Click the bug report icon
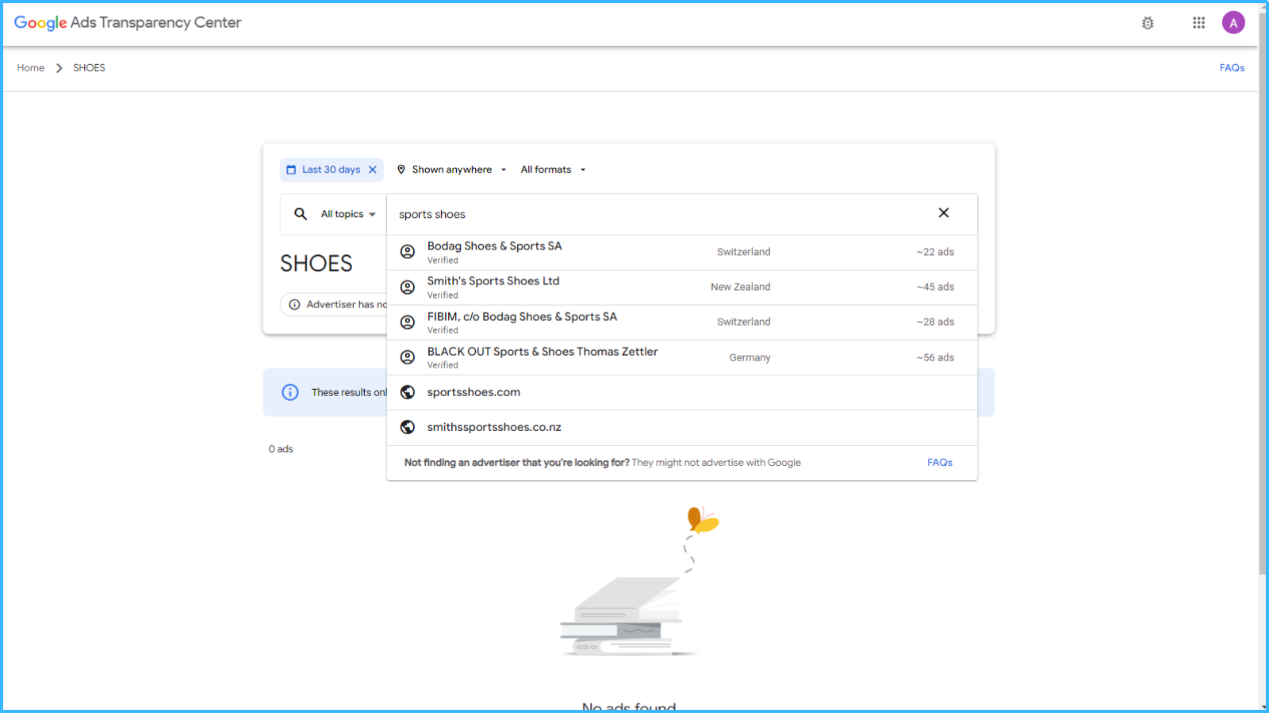1269x713 pixels. [x=1148, y=23]
